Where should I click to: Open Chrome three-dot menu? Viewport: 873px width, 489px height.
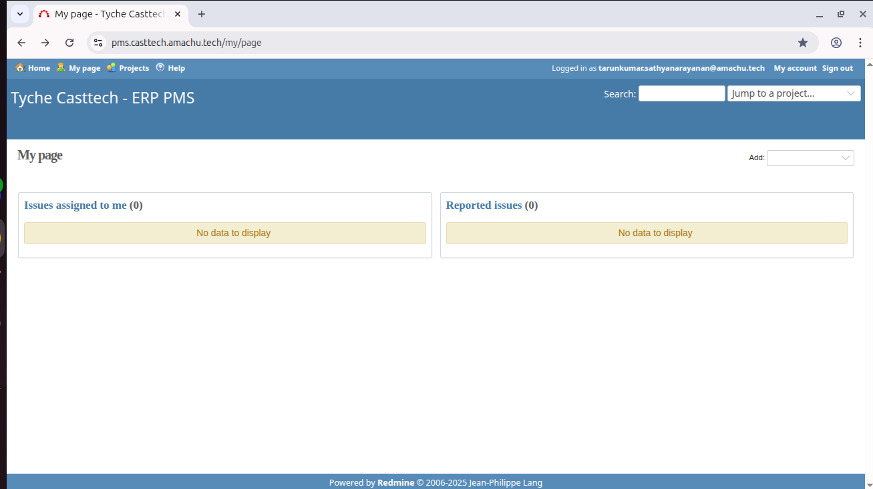860,43
